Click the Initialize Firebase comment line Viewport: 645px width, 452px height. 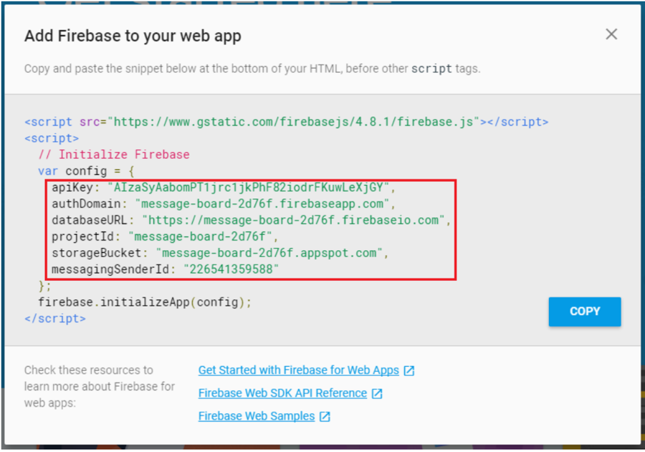point(114,155)
